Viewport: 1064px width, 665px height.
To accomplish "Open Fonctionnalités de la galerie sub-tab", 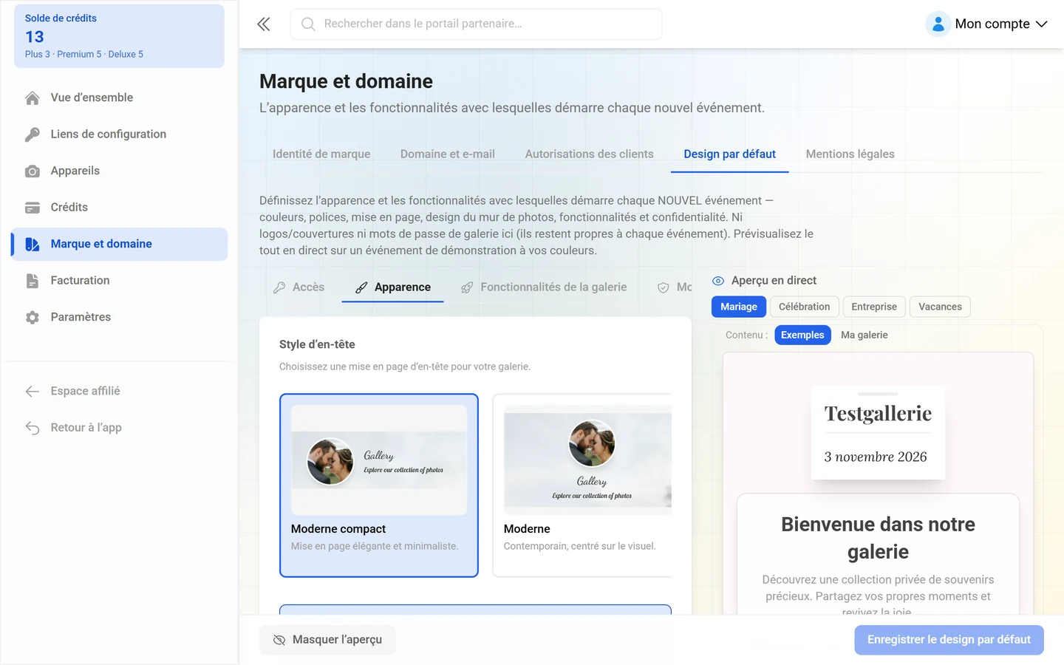I will point(544,287).
